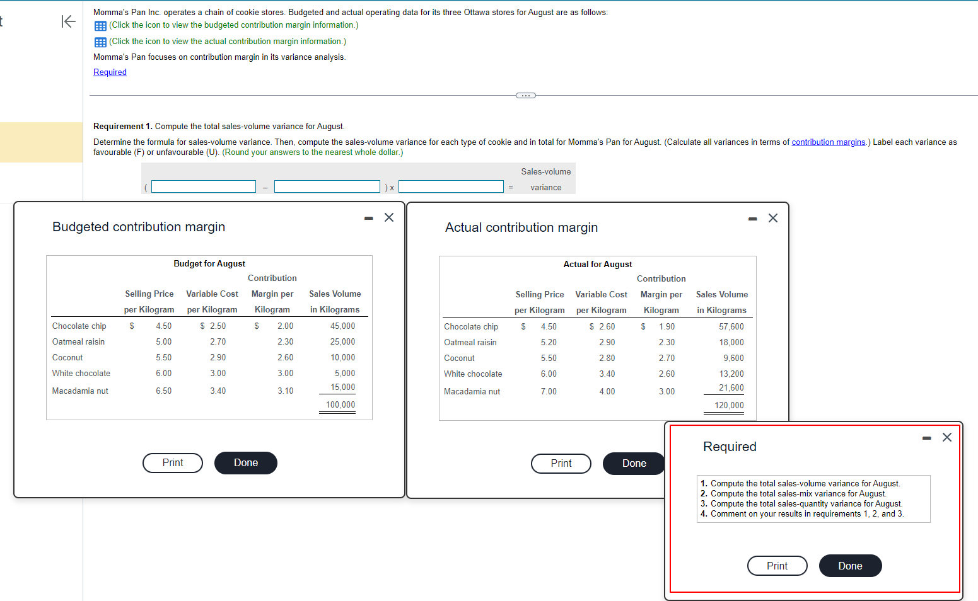
Task: Click budgeted White chocolate volume 5,000
Action: (345, 374)
